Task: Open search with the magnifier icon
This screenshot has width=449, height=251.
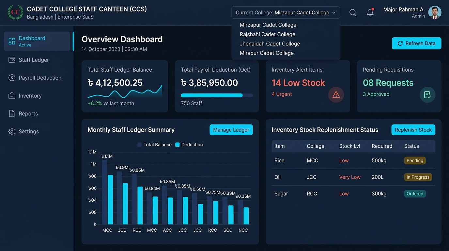Action: click(x=353, y=13)
